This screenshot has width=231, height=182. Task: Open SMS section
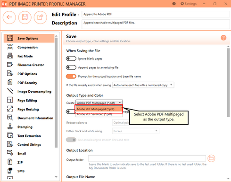point(29,171)
